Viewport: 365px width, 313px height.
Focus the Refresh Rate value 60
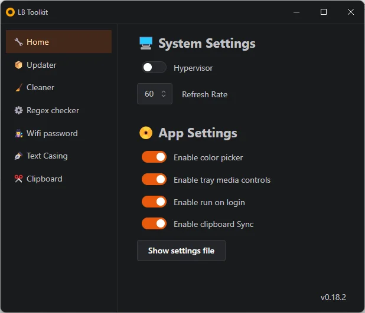coord(149,94)
